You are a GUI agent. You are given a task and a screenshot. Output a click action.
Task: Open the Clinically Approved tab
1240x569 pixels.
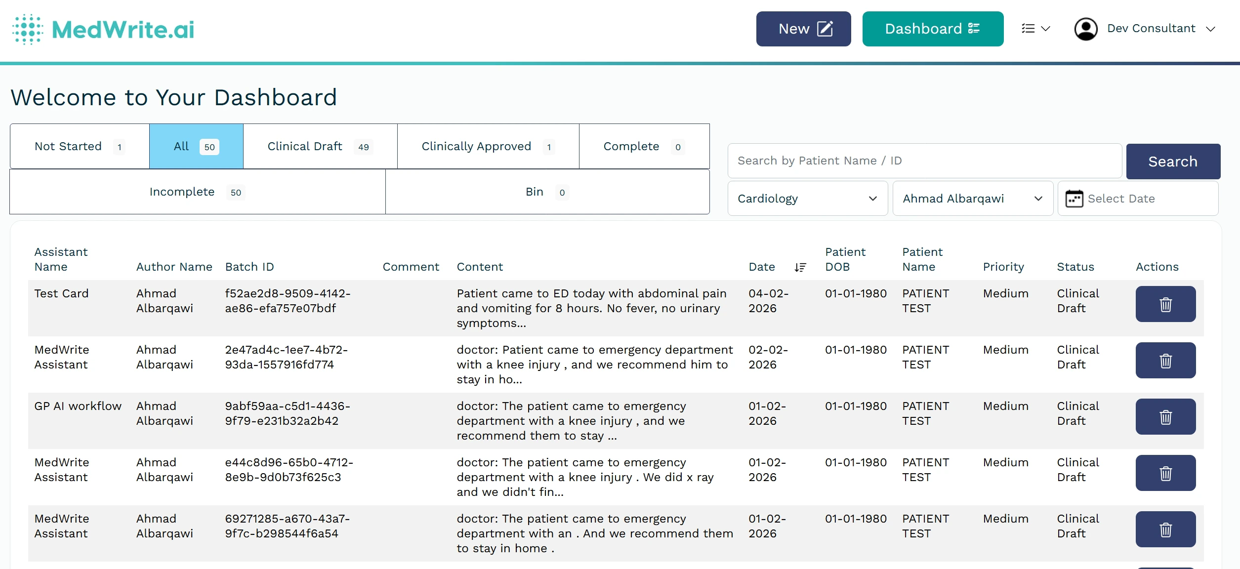coord(488,147)
